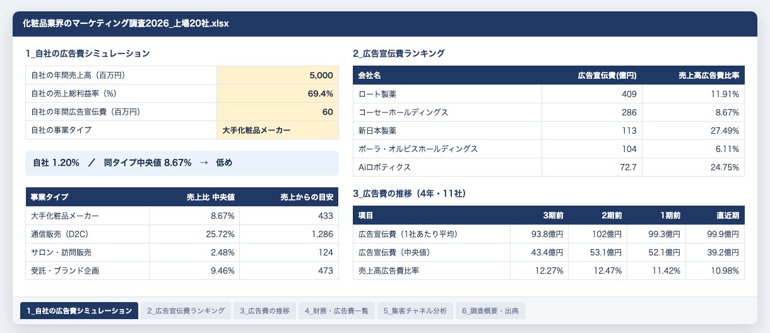
Task: Click the 1,286 guideline value
Action: 290,234
